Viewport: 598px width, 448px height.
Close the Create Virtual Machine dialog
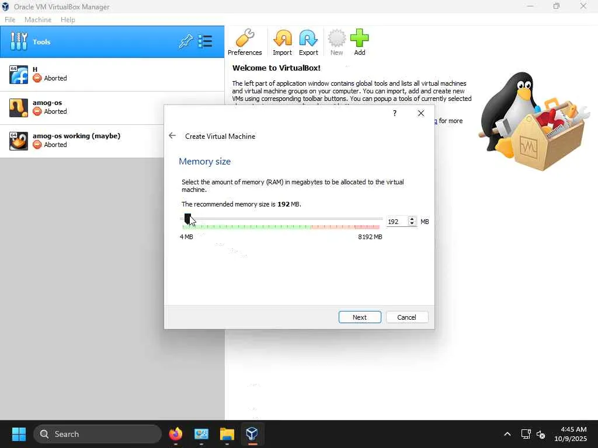420,113
